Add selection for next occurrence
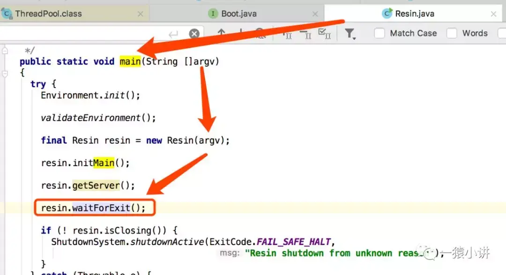 point(287,34)
